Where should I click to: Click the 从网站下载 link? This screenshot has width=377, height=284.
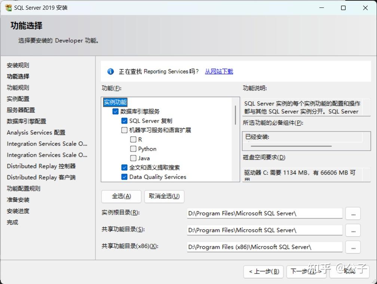(x=219, y=71)
